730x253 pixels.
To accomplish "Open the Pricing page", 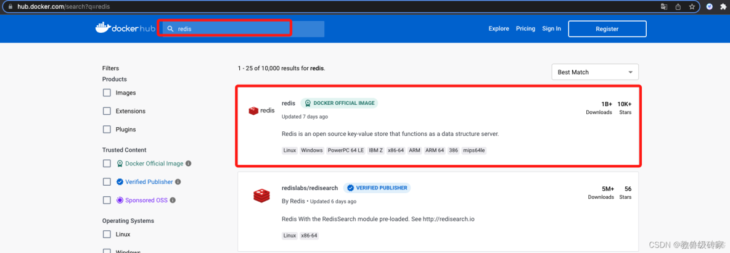I will (526, 28).
